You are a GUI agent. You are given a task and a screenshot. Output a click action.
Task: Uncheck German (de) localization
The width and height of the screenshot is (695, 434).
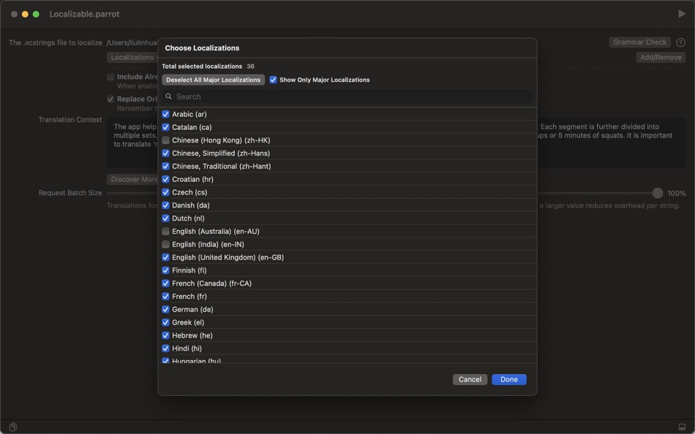click(x=165, y=309)
